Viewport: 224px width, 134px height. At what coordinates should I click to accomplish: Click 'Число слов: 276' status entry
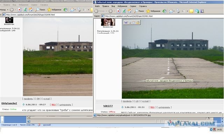tap(27, 125)
